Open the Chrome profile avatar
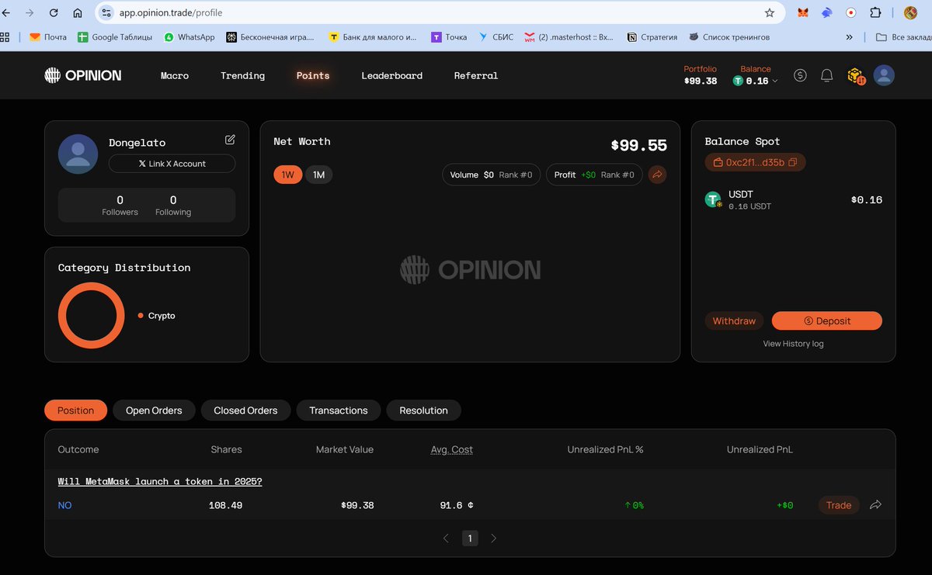 pyautogui.click(x=911, y=13)
